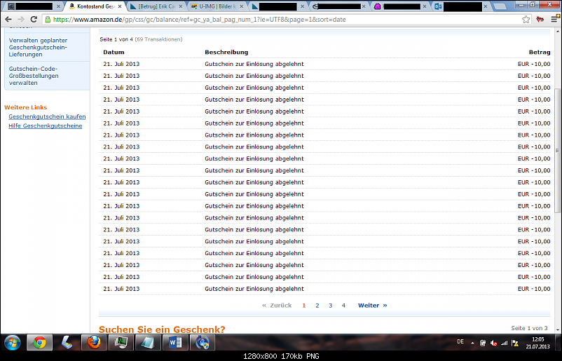Click the address bar URL field
This screenshot has width=562, height=361.
point(280,20)
